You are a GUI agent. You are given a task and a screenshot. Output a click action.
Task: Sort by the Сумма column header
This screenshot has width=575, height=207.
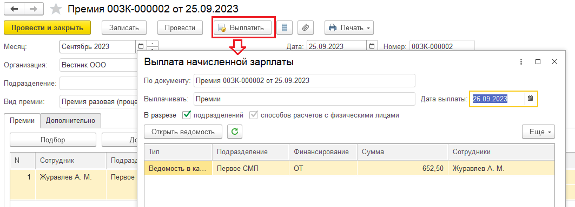[403, 152]
